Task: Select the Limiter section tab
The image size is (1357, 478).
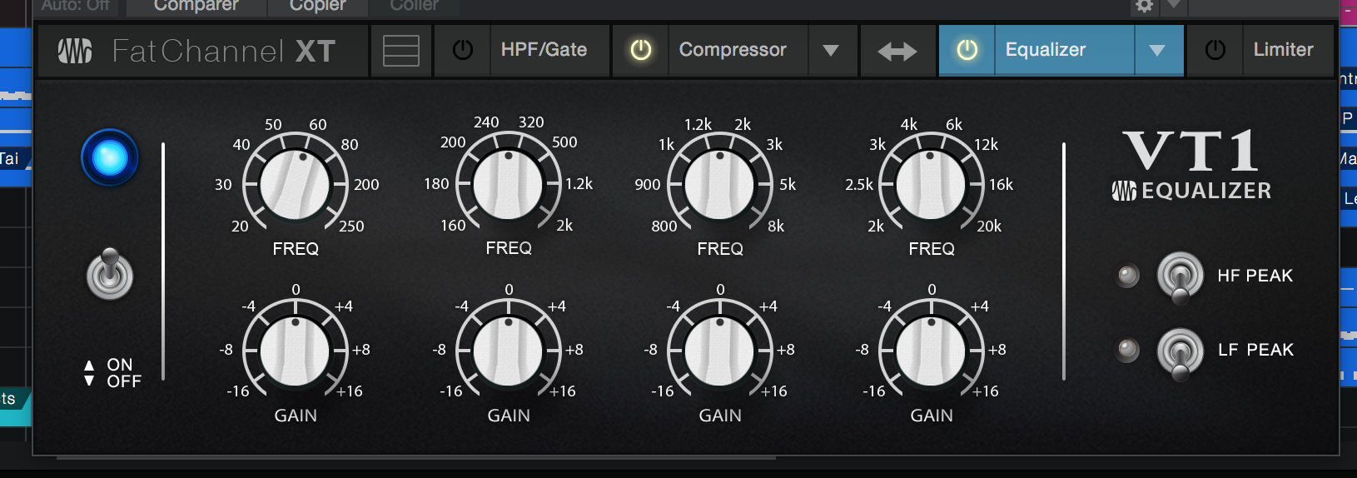Action: coord(1288,51)
